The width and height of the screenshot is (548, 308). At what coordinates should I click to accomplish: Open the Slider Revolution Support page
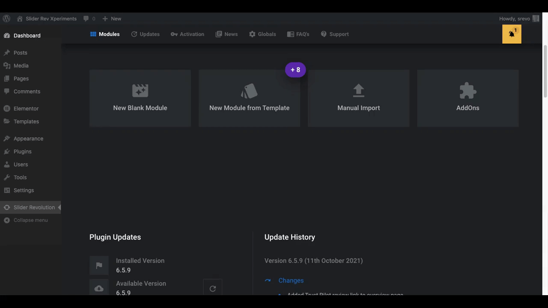[x=335, y=34]
